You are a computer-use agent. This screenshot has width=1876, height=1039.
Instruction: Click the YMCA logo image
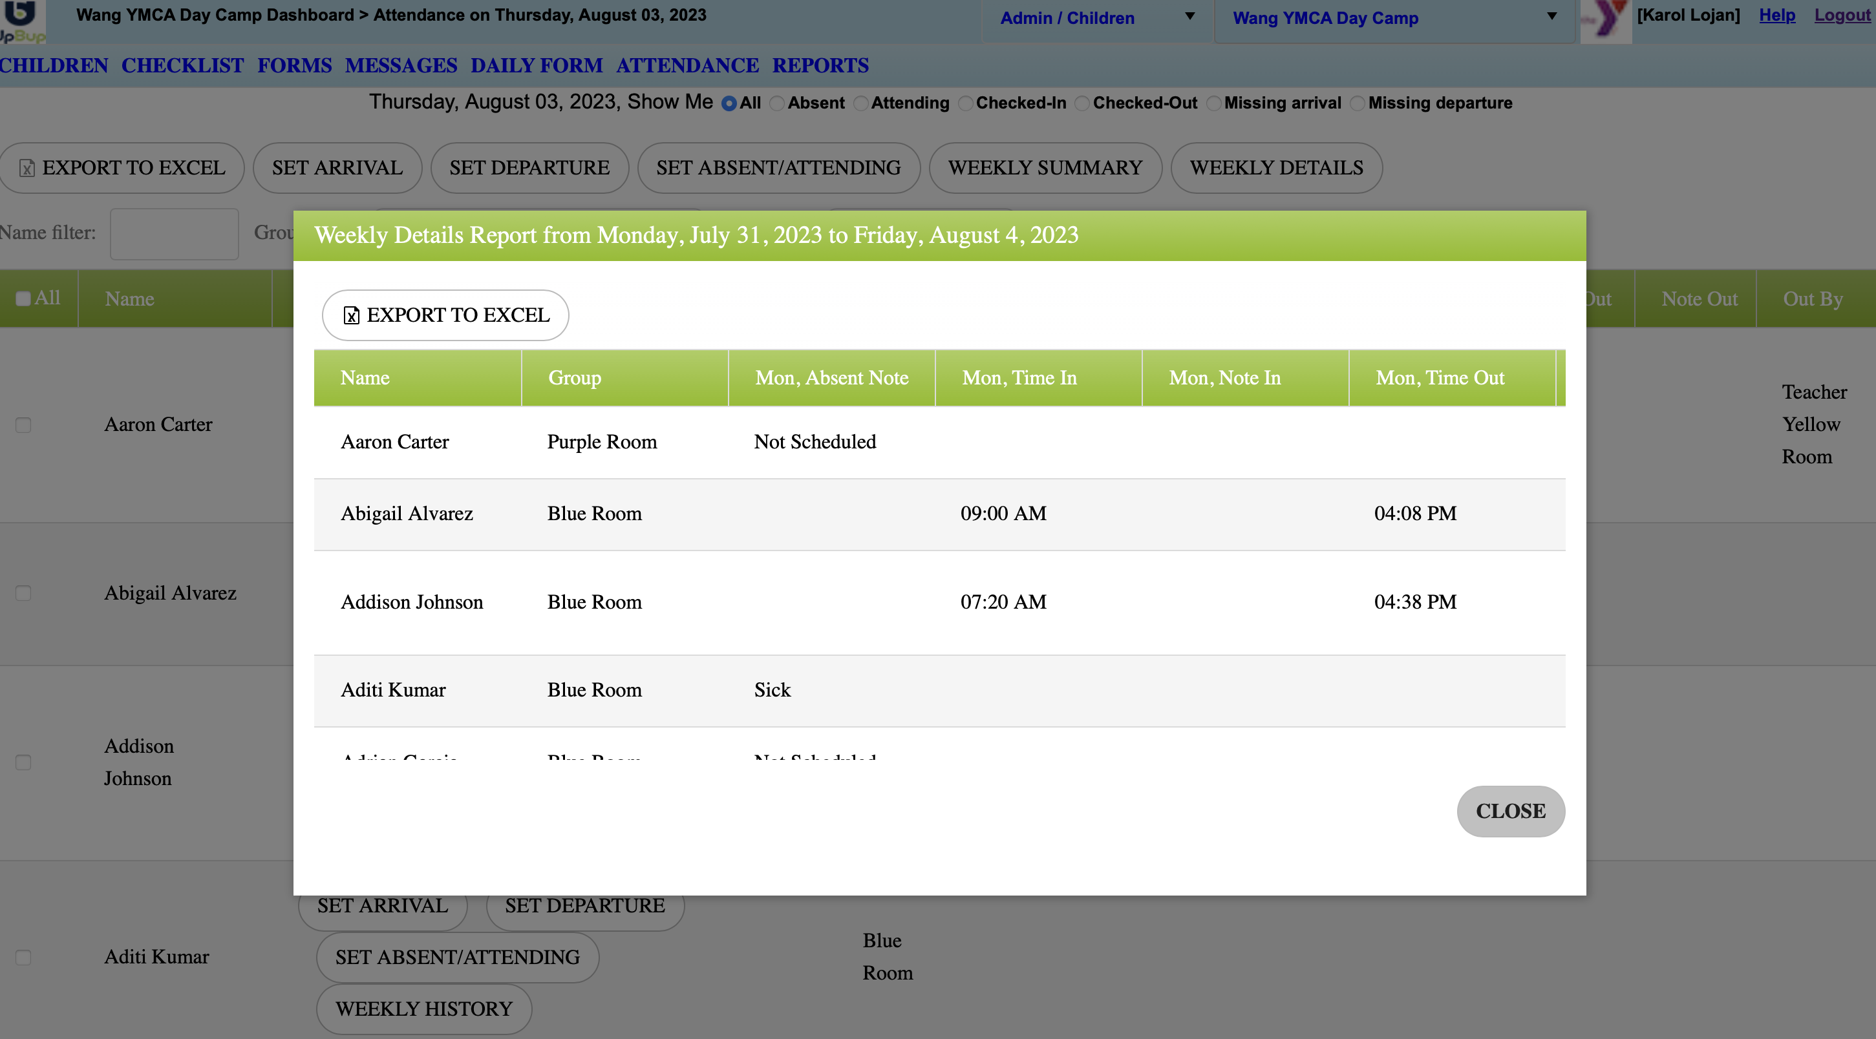click(1606, 21)
